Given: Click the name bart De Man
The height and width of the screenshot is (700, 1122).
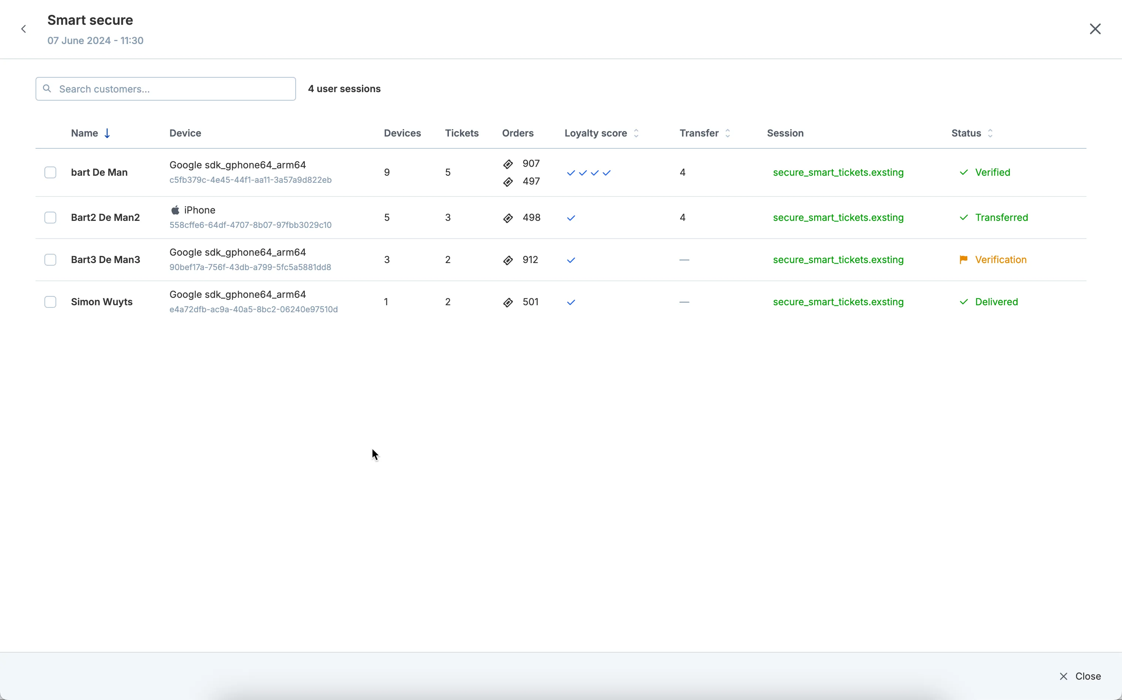Looking at the screenshot, I should coord(99,172).
